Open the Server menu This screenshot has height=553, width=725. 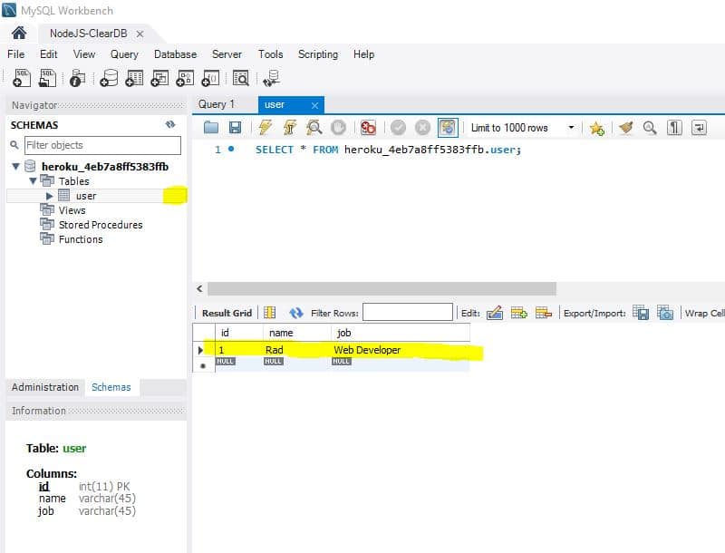point(227,54)
